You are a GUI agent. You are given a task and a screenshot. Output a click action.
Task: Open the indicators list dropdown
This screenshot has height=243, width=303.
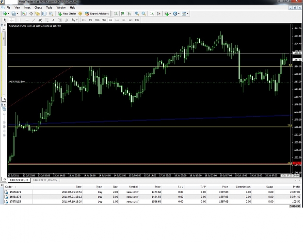170,14
